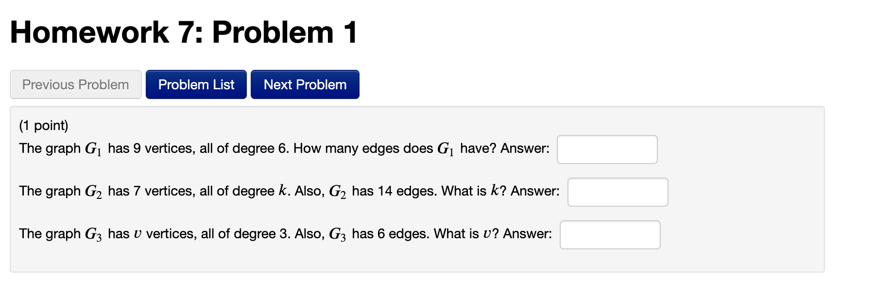Screen dimensions: 893x294
Task: Click the v in 'has v vertices'
Action: (x=137, y=234)
